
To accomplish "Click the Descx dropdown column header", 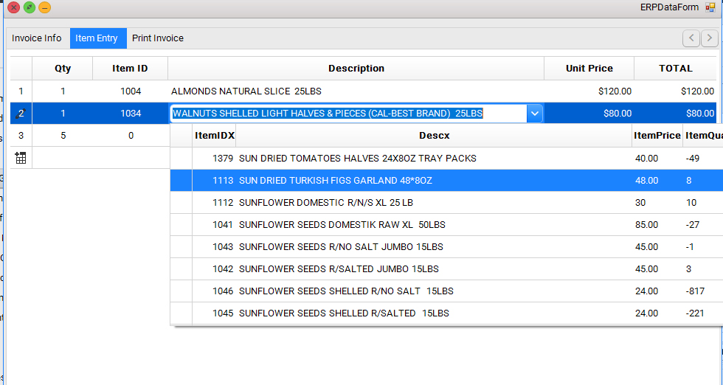I will pyautogui.click(x=434, y=136).
